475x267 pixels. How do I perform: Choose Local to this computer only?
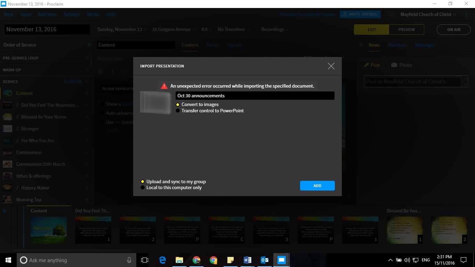tap(171, 188)
